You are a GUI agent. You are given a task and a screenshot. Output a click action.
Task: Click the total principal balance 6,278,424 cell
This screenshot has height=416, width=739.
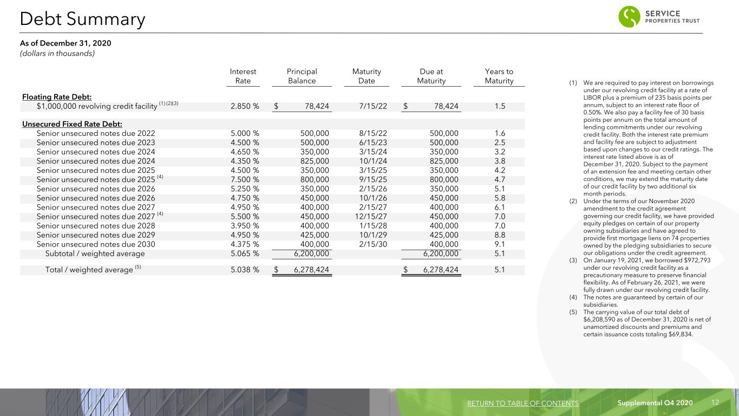tap(303, 270)
